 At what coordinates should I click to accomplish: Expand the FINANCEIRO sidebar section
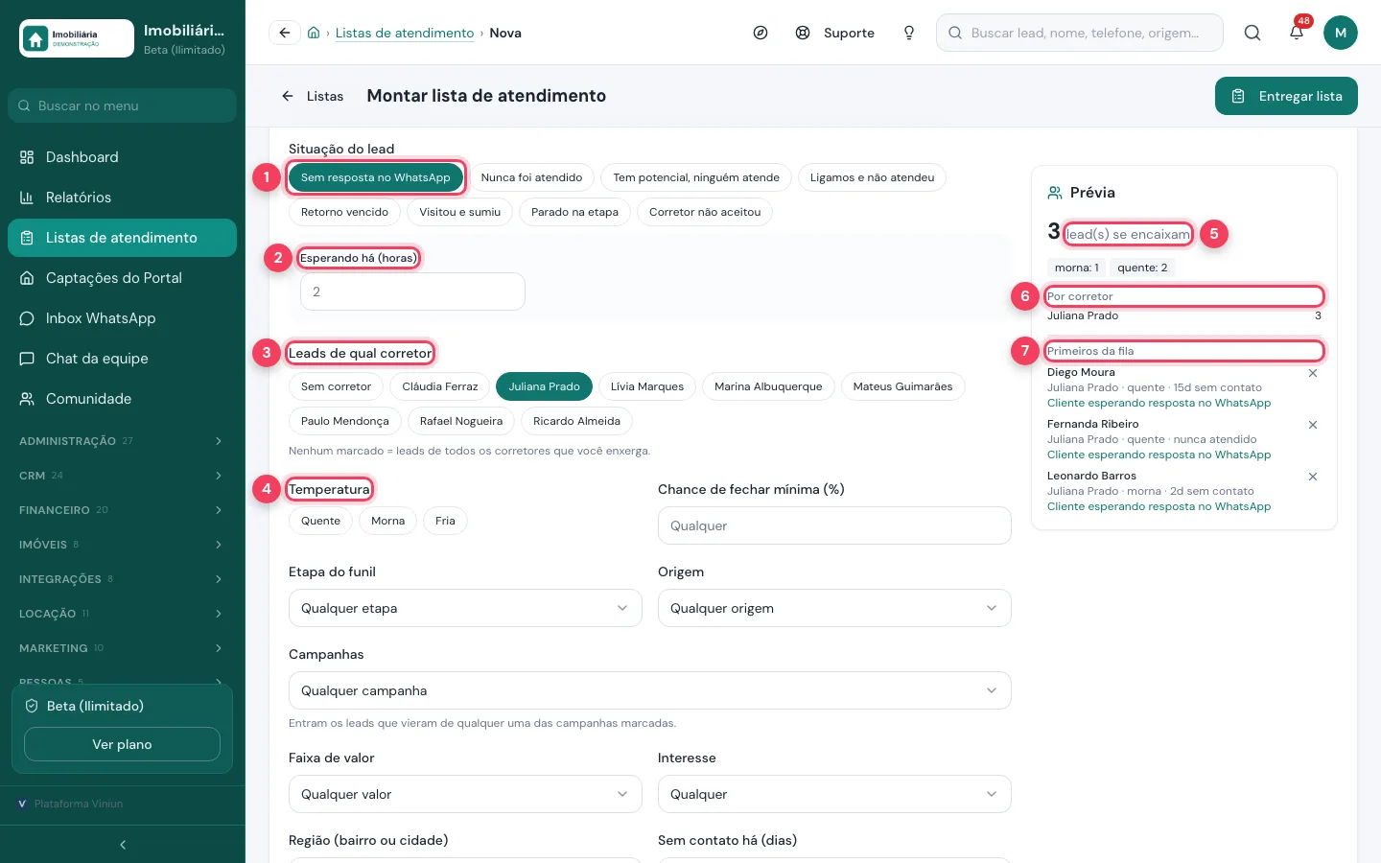(122, 510)
